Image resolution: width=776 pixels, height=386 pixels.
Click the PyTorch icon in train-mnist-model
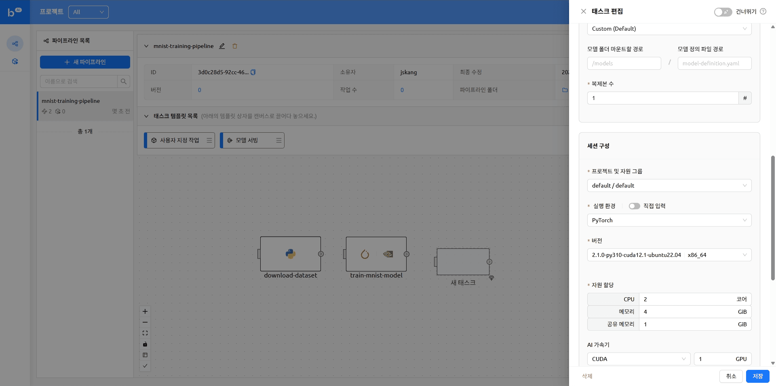365,254
